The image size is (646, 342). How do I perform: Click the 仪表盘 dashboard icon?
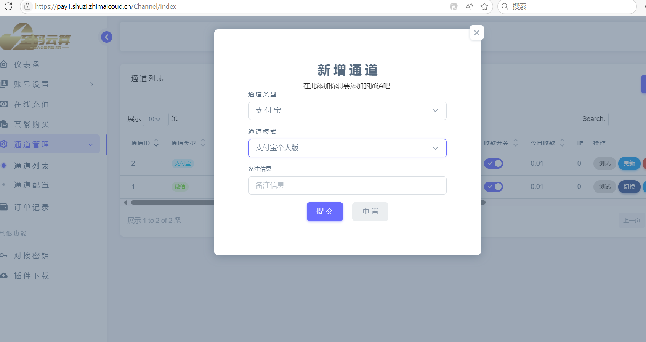pos(4,64)
